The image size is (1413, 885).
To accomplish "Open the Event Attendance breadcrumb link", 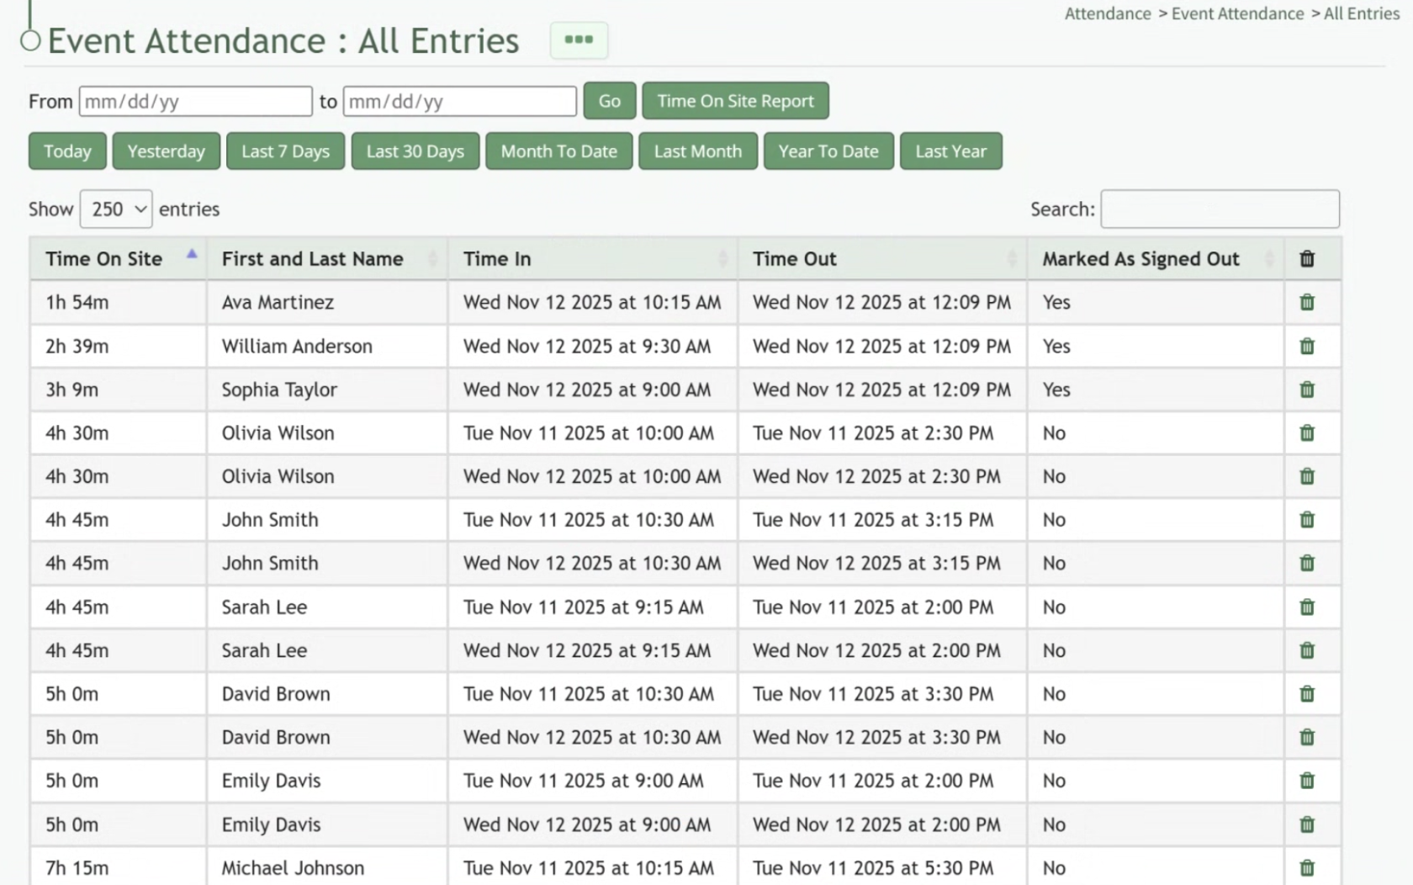I will (x=1237, y=13).
